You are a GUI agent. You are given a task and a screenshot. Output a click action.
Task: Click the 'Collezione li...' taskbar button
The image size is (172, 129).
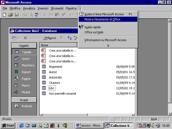coord(119,126)
